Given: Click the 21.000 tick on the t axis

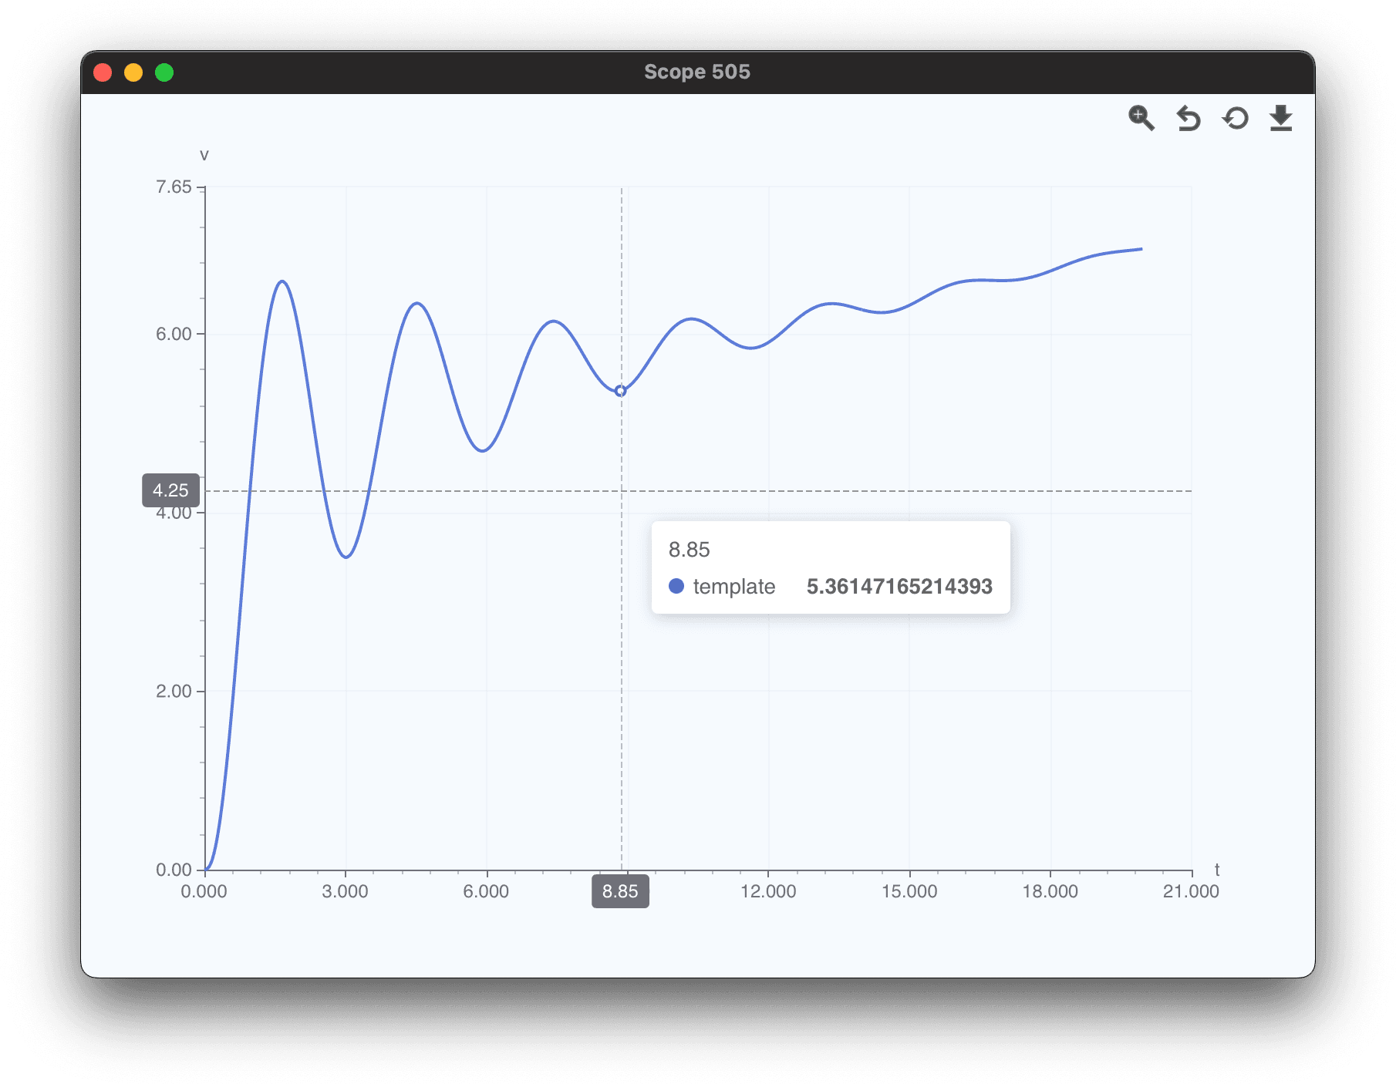Looking at the screenshot, I should point(1191,891).
